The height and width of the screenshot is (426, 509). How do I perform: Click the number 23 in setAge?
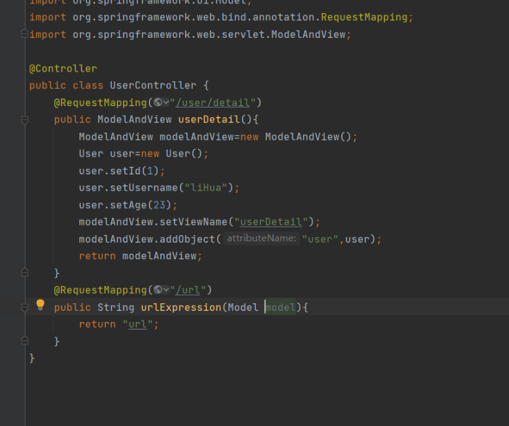pos(159,205)
